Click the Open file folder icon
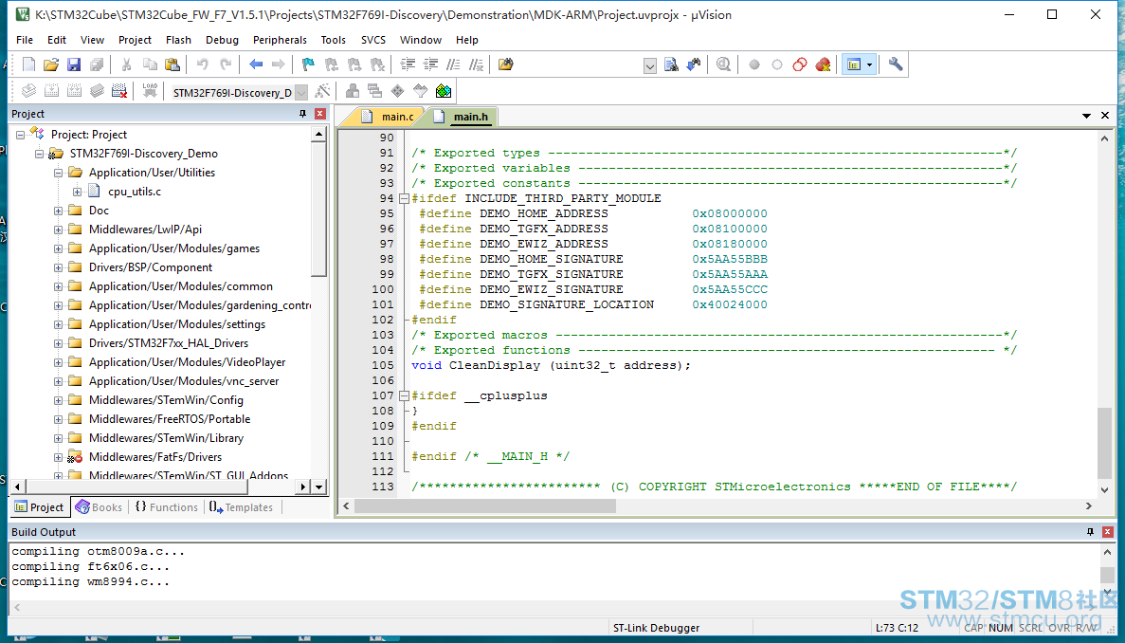 click(x=51, y=64)
